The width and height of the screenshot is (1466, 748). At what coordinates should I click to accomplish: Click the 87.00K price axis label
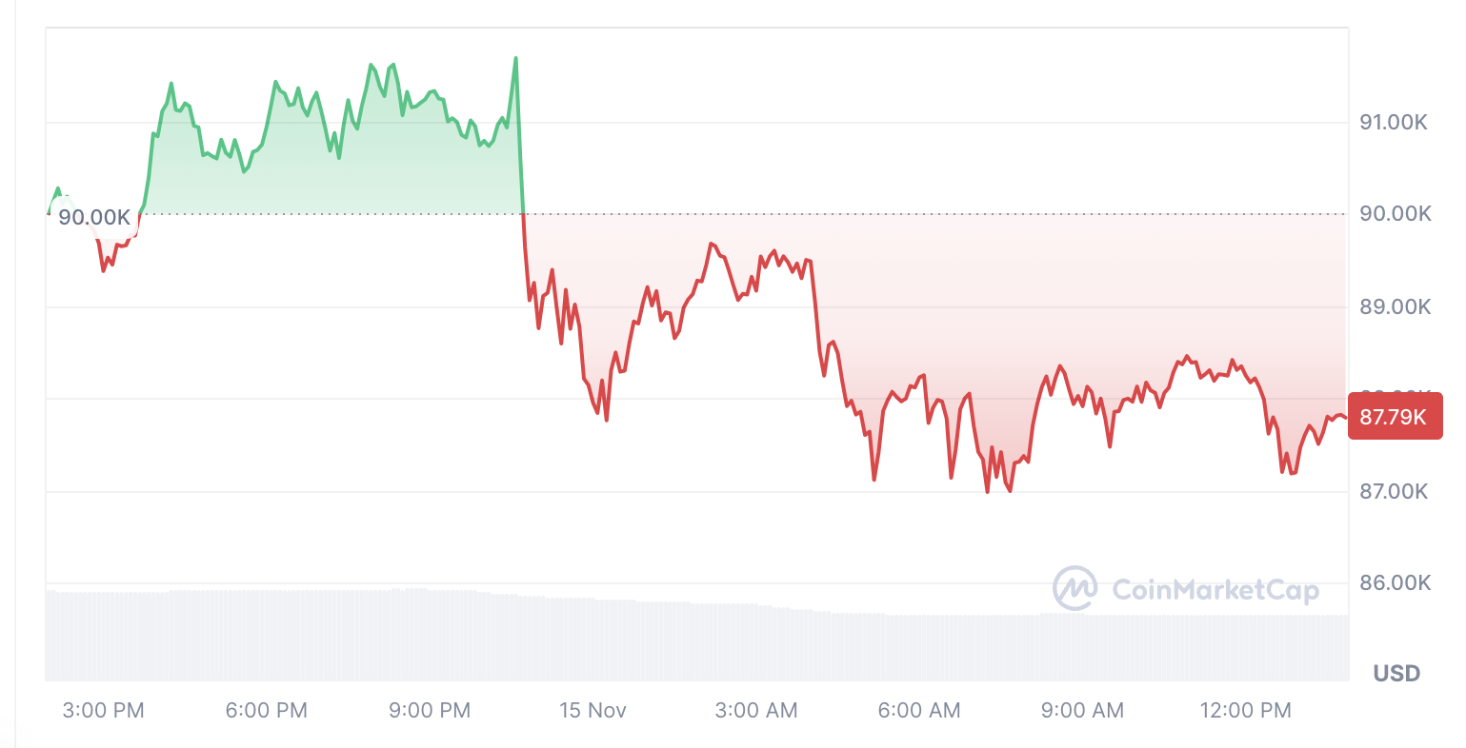point(1394,491)
